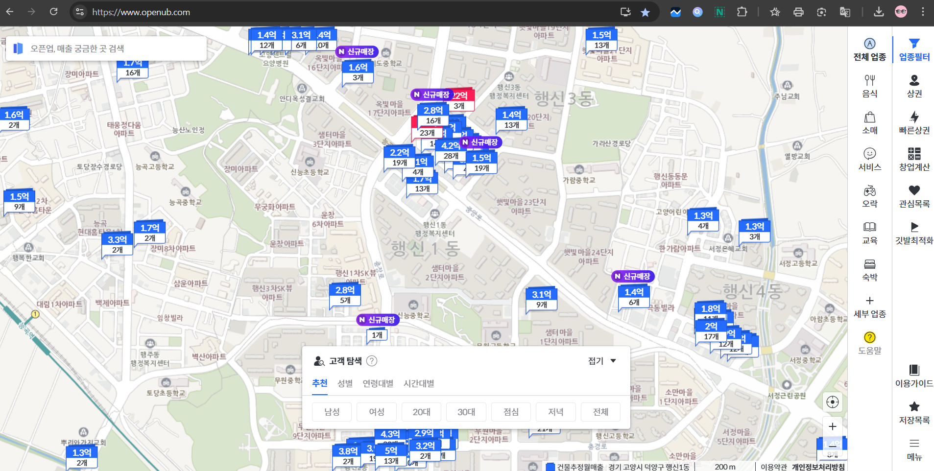Open the 빠른상권 lightning icon
Image resolution: width=934 pixels, height=471 pixels.
[x=914, y=117]
